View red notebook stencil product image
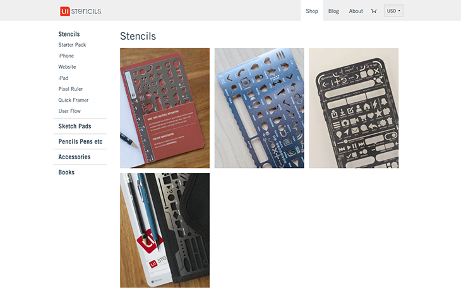This screenshot has height=288, width=461. (x=165, y=108)
